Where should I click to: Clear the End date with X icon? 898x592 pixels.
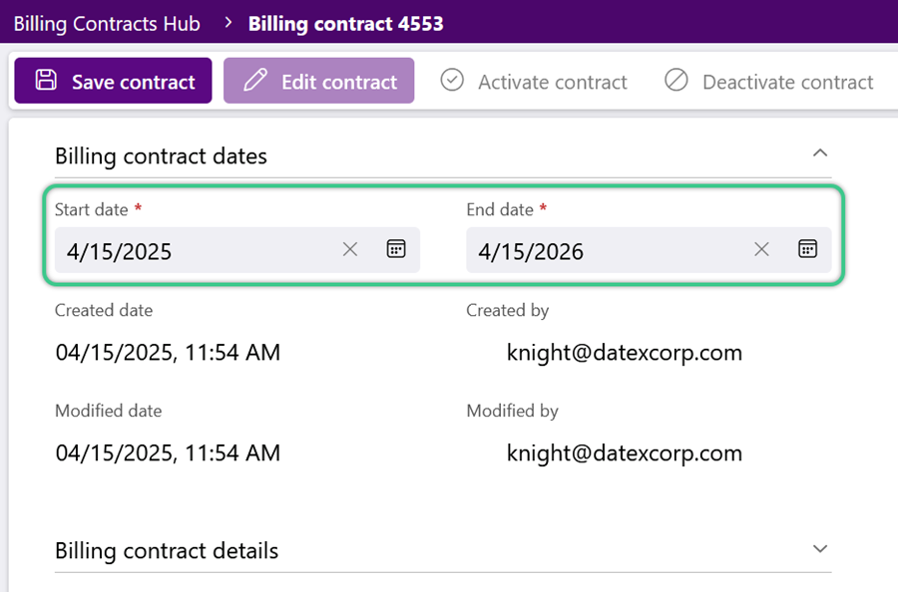pyautogui.click(x=761, y=249)
